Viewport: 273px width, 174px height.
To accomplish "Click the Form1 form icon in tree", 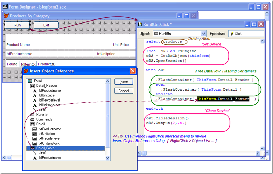I will click(30, 81).
